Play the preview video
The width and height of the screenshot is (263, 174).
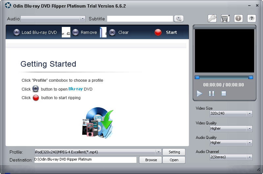(x=199, y=94)
